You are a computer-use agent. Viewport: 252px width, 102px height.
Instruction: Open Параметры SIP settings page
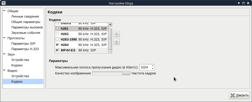(x=23, y=43)
